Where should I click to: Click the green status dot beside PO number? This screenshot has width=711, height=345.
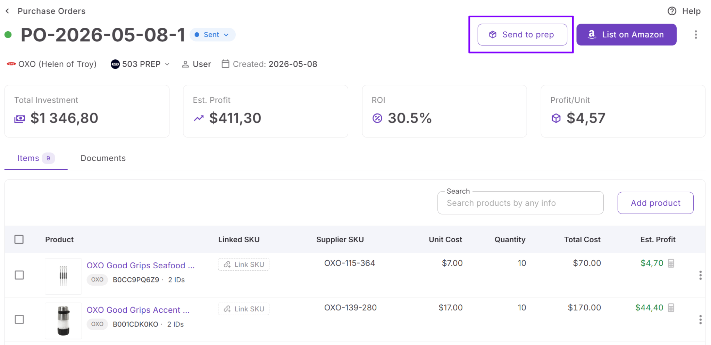pos(8,35)
